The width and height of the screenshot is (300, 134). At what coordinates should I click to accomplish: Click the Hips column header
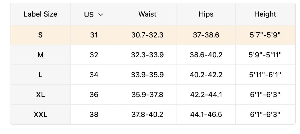[206, 14]
